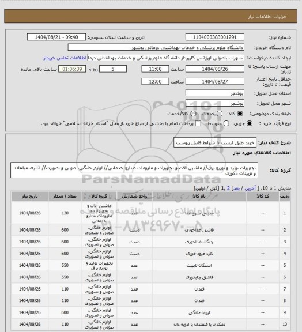Click the قندان name in row 7
Viewport: 302px width, 332px height.
pos(199,289)
